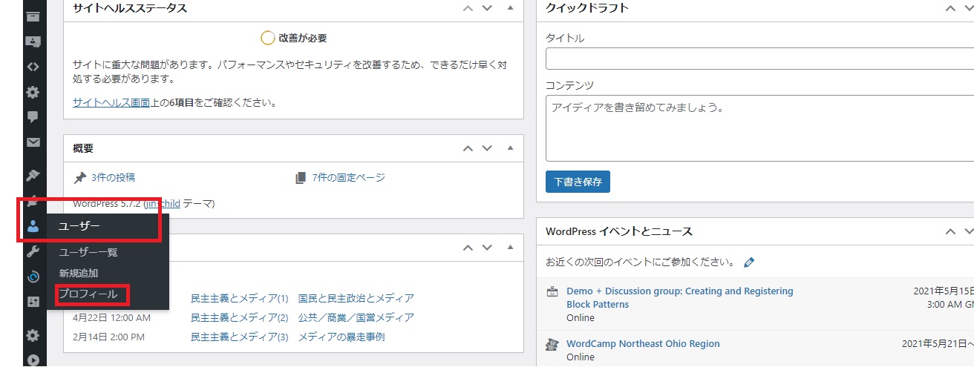The image size is (974, 367).
Task: Click the pencil edit location icon
Action: [749, 262]
